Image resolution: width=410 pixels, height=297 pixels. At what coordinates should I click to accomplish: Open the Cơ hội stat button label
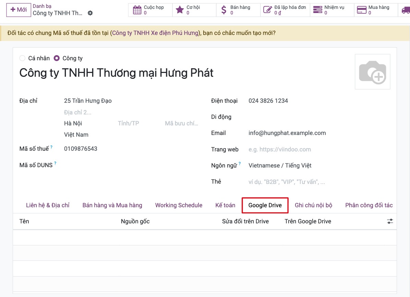pyautogui.click(x=193, y=7)
